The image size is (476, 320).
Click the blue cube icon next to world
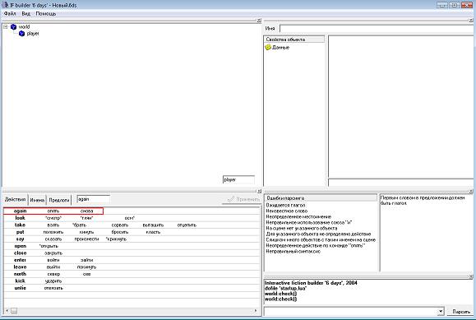(13, 27)
